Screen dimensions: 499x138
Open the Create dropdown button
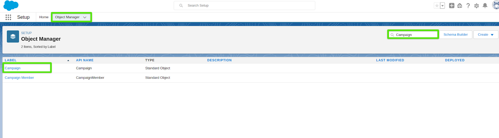[x=486, y=35]
